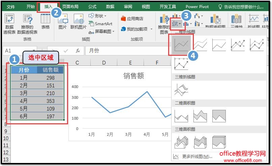Viewport: 272px width, 166px height.
Task: Choose stacked line with markers chart
Action: [256, 45]
